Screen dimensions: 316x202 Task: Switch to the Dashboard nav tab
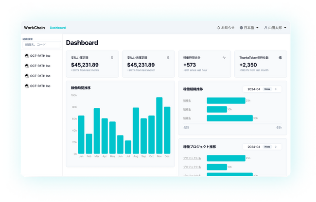pyautogui.click(x=58, y=28)
